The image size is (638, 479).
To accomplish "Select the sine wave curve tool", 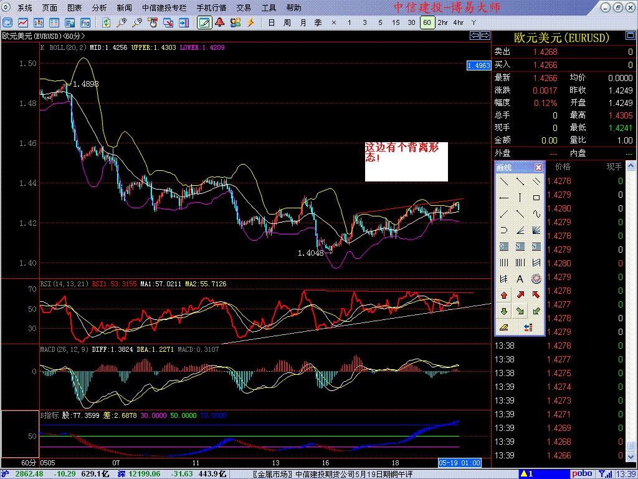I will pos(536,214).
